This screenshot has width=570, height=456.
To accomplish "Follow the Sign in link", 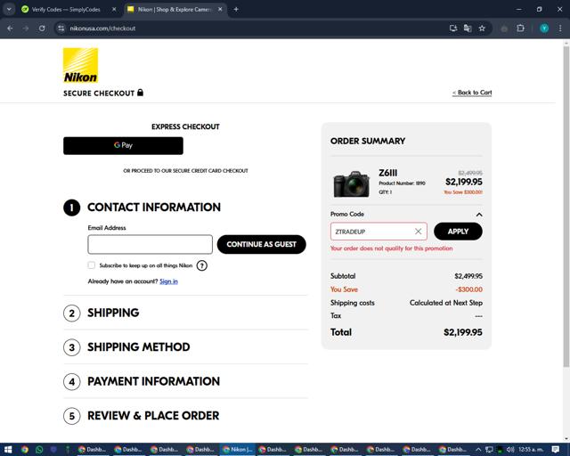I will point(168,281).
